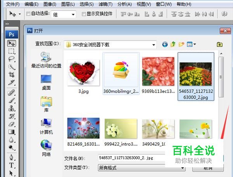The image size is (233, 177).
Task: Open the 选择(S) menu
Action: coord(87,4)
